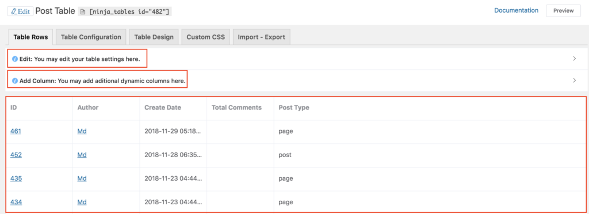The image size is (589, 214).
Task: Open post ID 434 link
Action: [16, 203]
